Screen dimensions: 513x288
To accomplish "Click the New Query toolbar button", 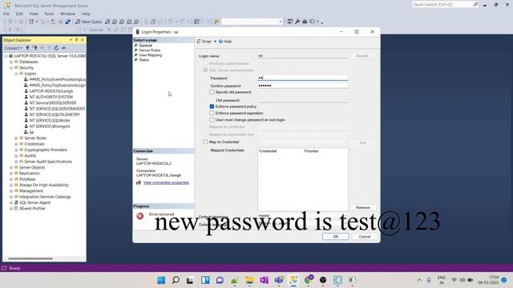I will (x=89, y=22).
